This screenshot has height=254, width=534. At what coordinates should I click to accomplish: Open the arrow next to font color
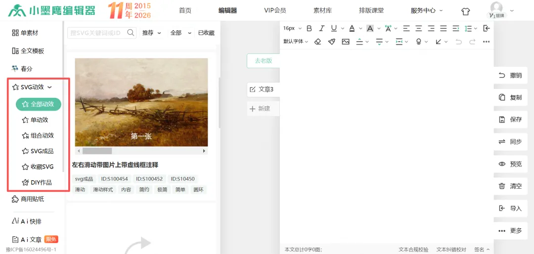(x=360, y=29)
